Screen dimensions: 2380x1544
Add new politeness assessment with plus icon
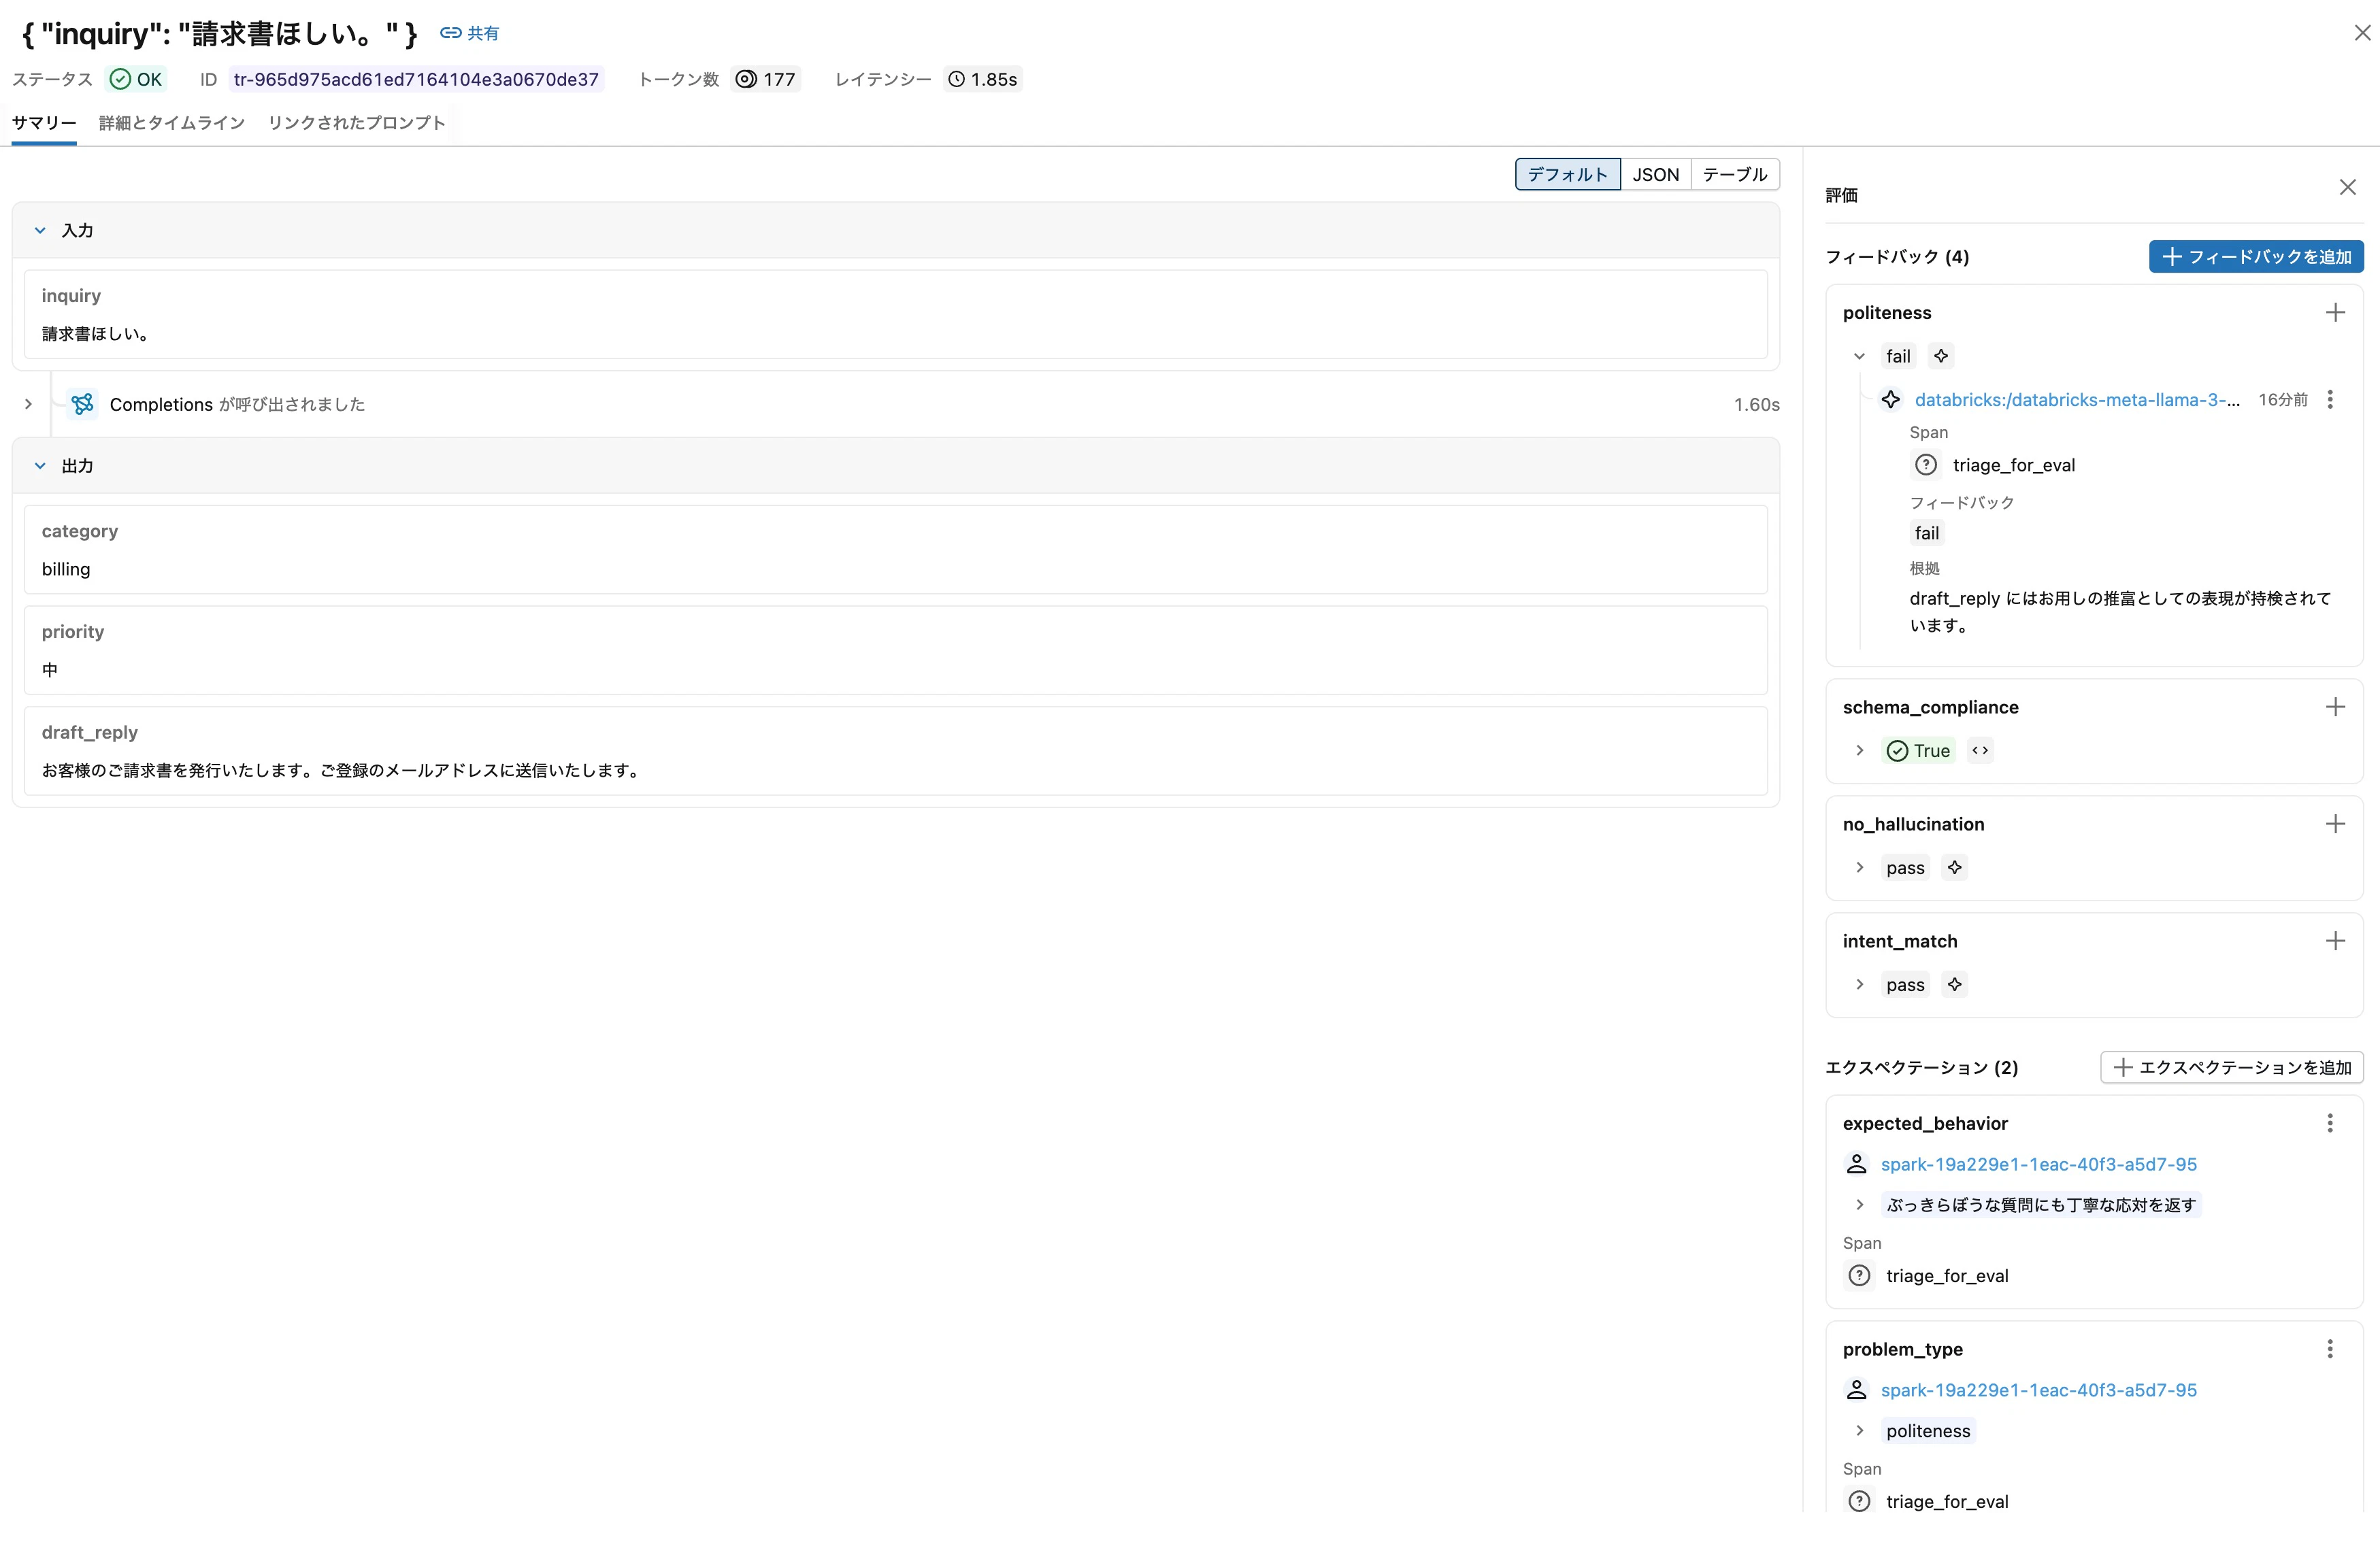2335,313
